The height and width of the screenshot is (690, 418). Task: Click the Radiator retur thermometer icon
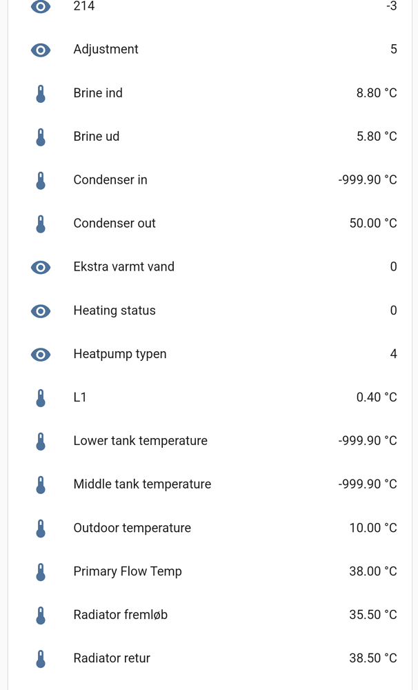[x=40, y=658]
